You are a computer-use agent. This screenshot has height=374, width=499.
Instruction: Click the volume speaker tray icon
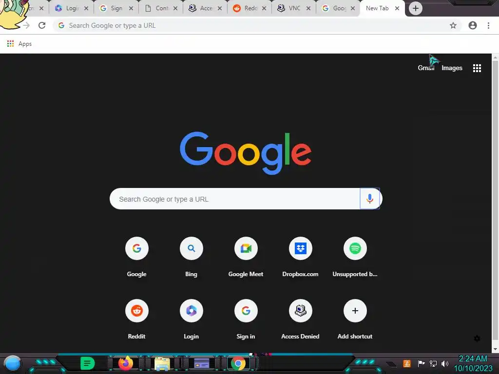(x=444, y=363)
